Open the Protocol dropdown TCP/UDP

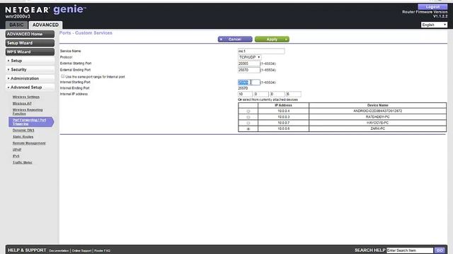tap(249, 57)
